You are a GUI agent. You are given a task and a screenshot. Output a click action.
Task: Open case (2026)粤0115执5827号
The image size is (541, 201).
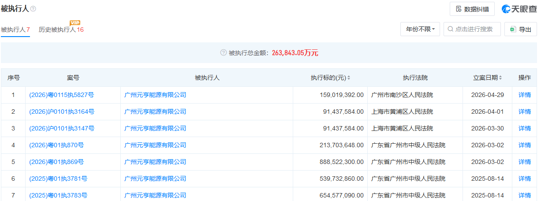(x=62, y=95)
